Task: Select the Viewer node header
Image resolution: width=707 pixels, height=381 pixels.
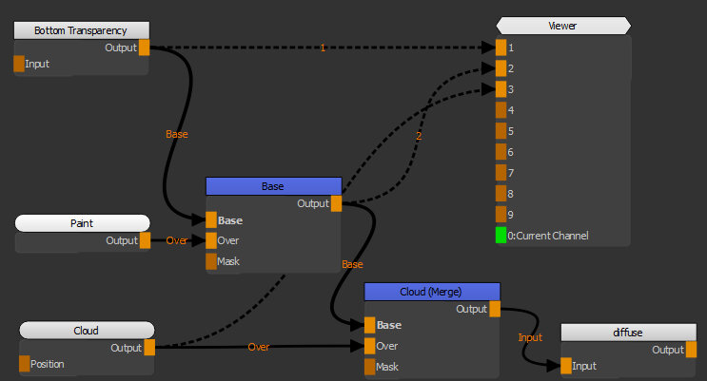Action: (x=563, y=26)
